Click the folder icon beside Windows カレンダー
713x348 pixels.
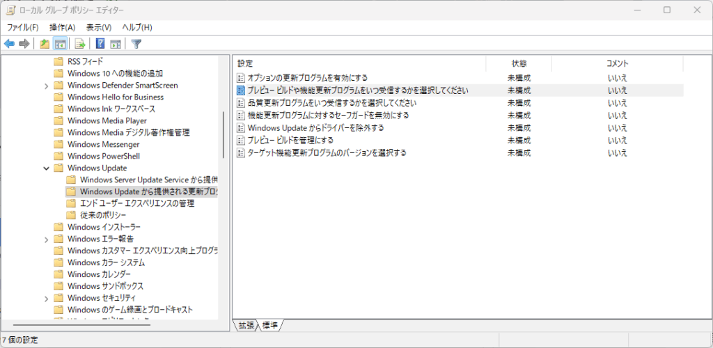[x=58, y=274]
